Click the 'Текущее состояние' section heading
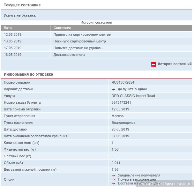Viewport: 194px width, 187px height. [22, 5]
